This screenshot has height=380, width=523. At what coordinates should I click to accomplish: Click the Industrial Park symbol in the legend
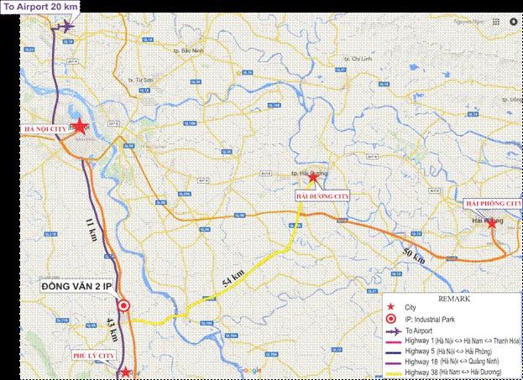(393, 320)
